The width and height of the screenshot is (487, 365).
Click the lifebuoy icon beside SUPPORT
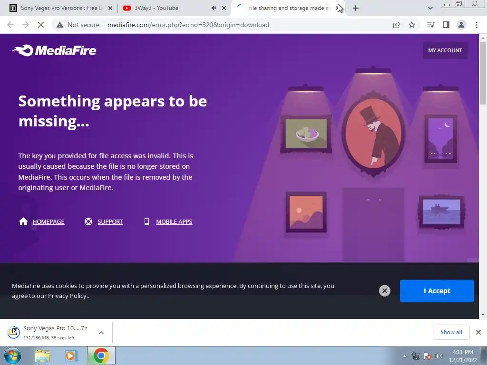click(x=88, y=221)
